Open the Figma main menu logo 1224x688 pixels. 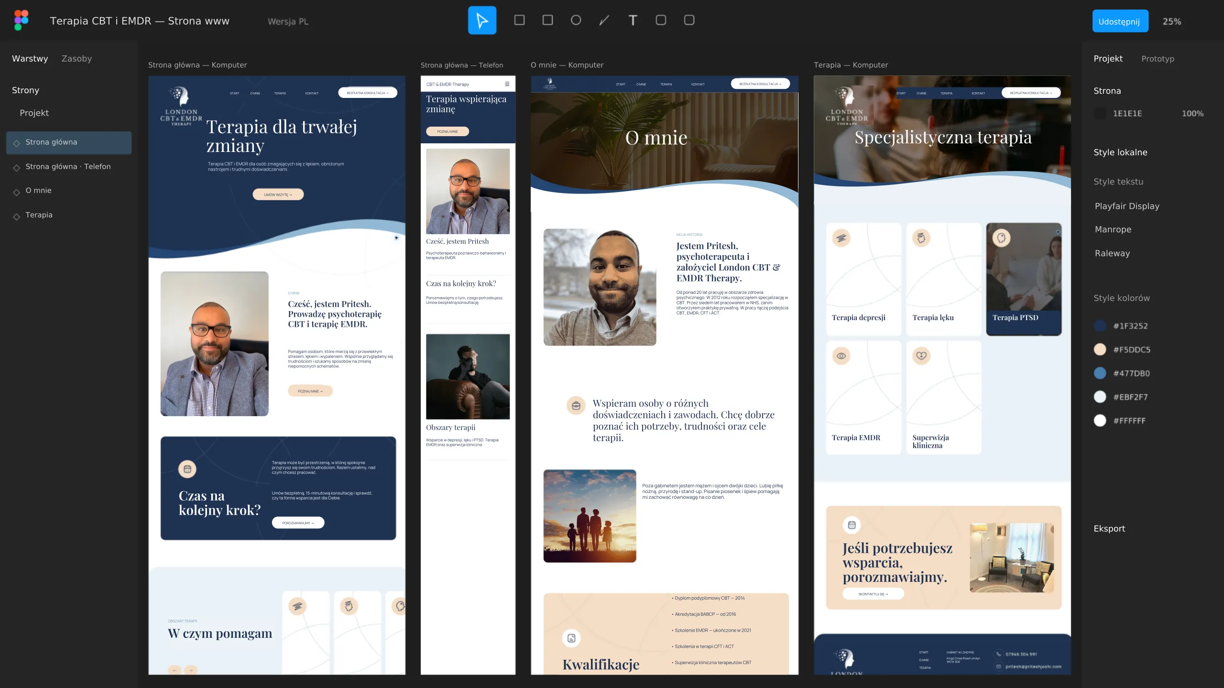pos(21,21)
